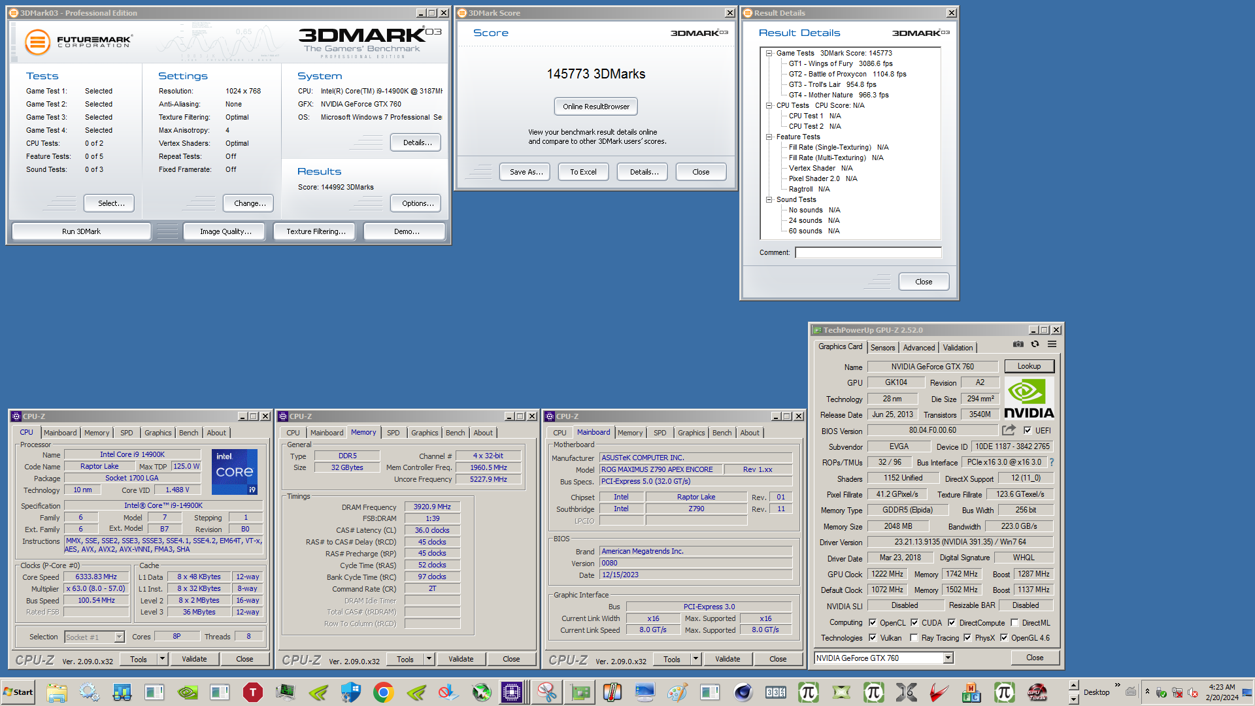The height and width of the screenshot is (706, 1255).
Task: Enable the Ray Tracing checkbox
Action: pos(914,638)
